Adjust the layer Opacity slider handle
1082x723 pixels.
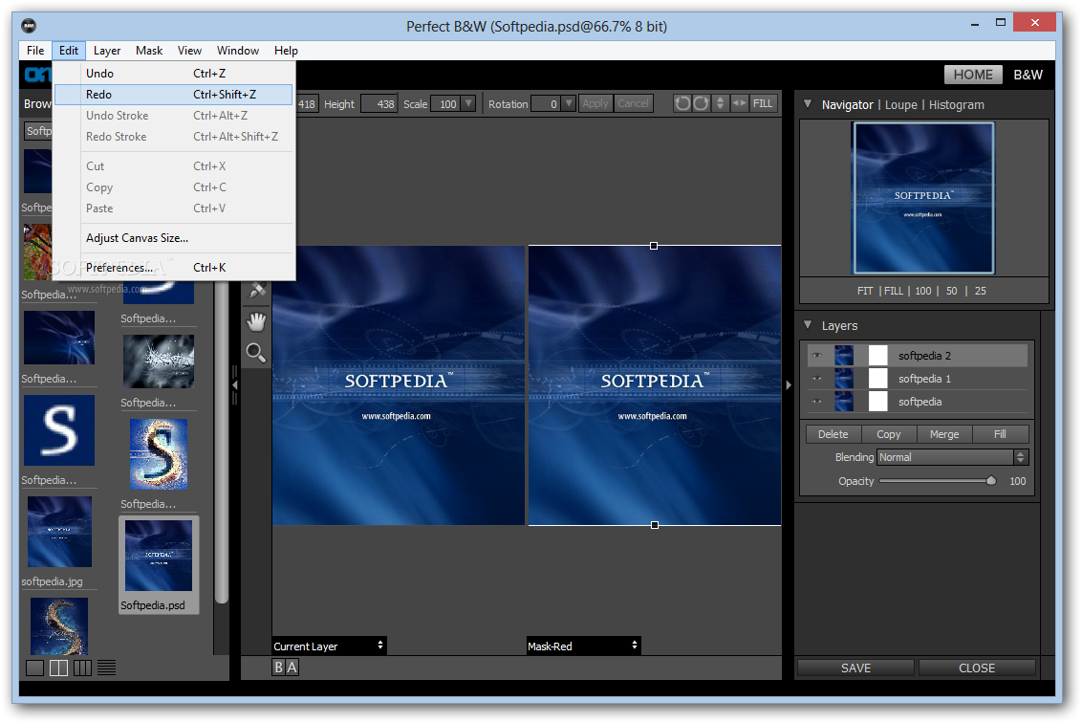click(x=991, y=481)
